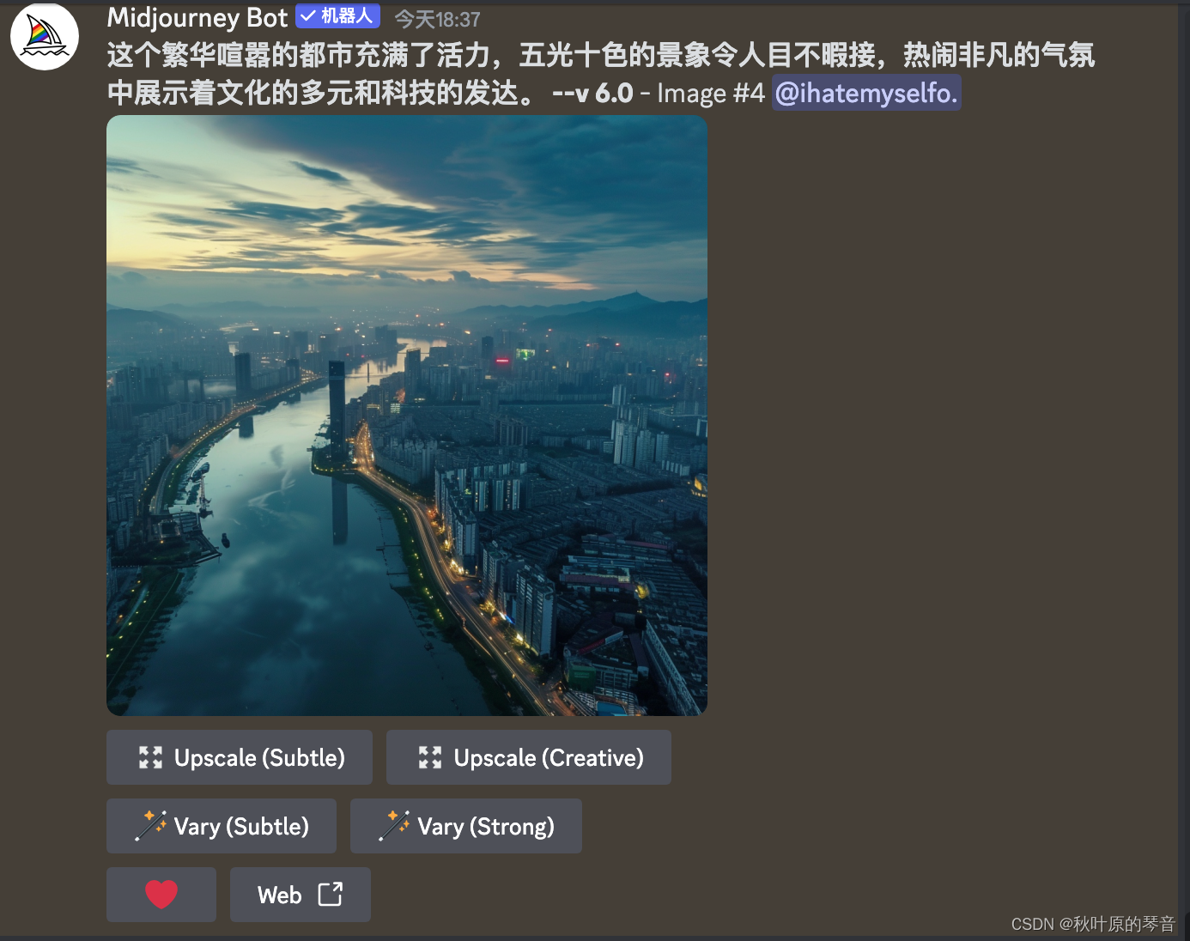The image size is (1190, 941).
Task: Click the Upscale (Subtle) button
Action: pos(240,757)
